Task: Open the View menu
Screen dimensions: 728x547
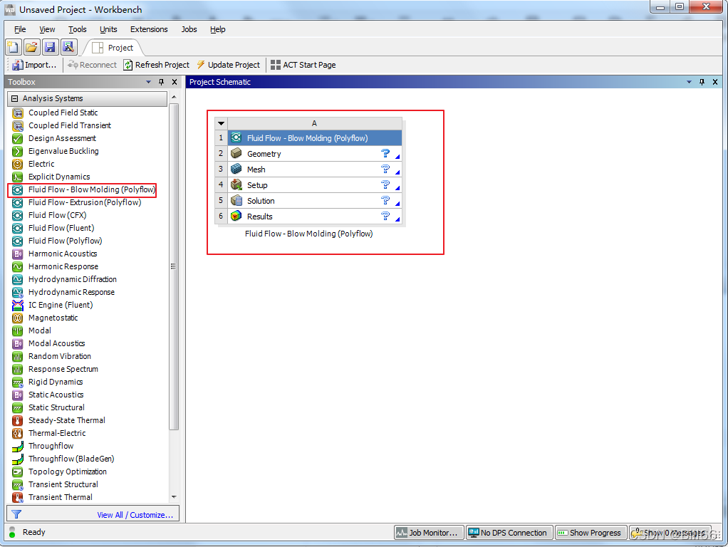Action: click(x=47, y=29)
